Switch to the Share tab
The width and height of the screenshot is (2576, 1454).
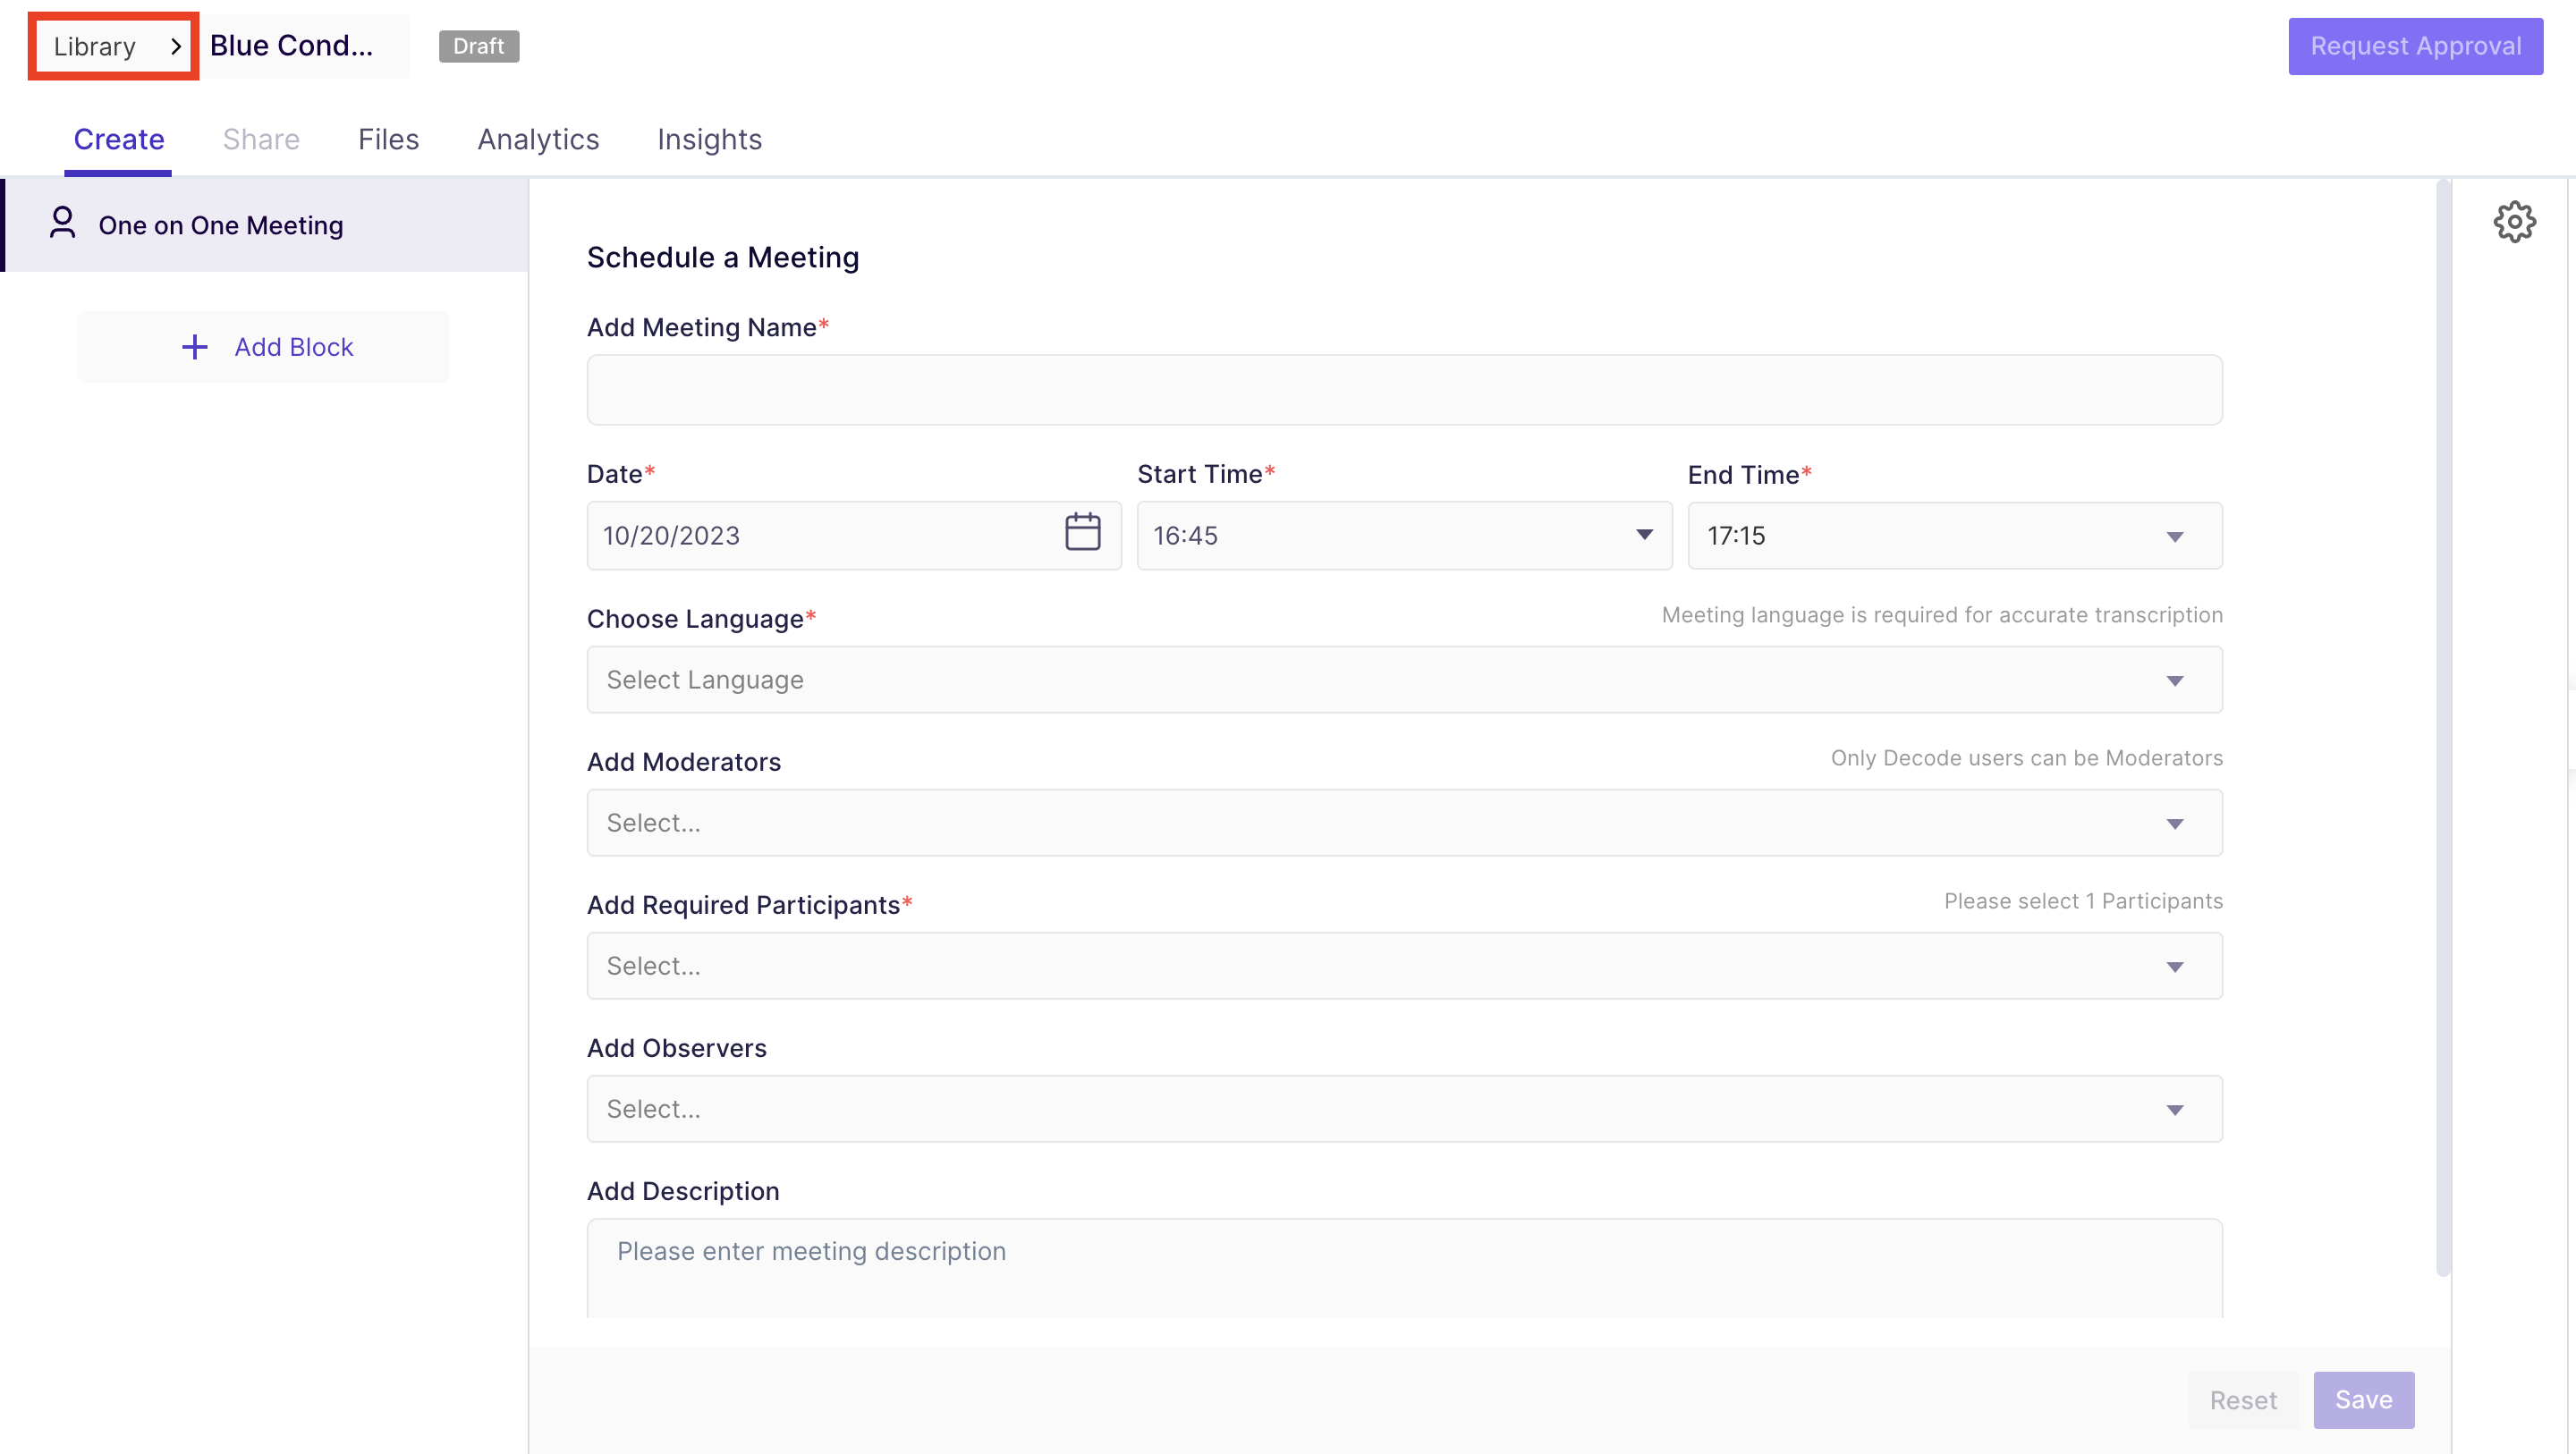coord(261,139)
